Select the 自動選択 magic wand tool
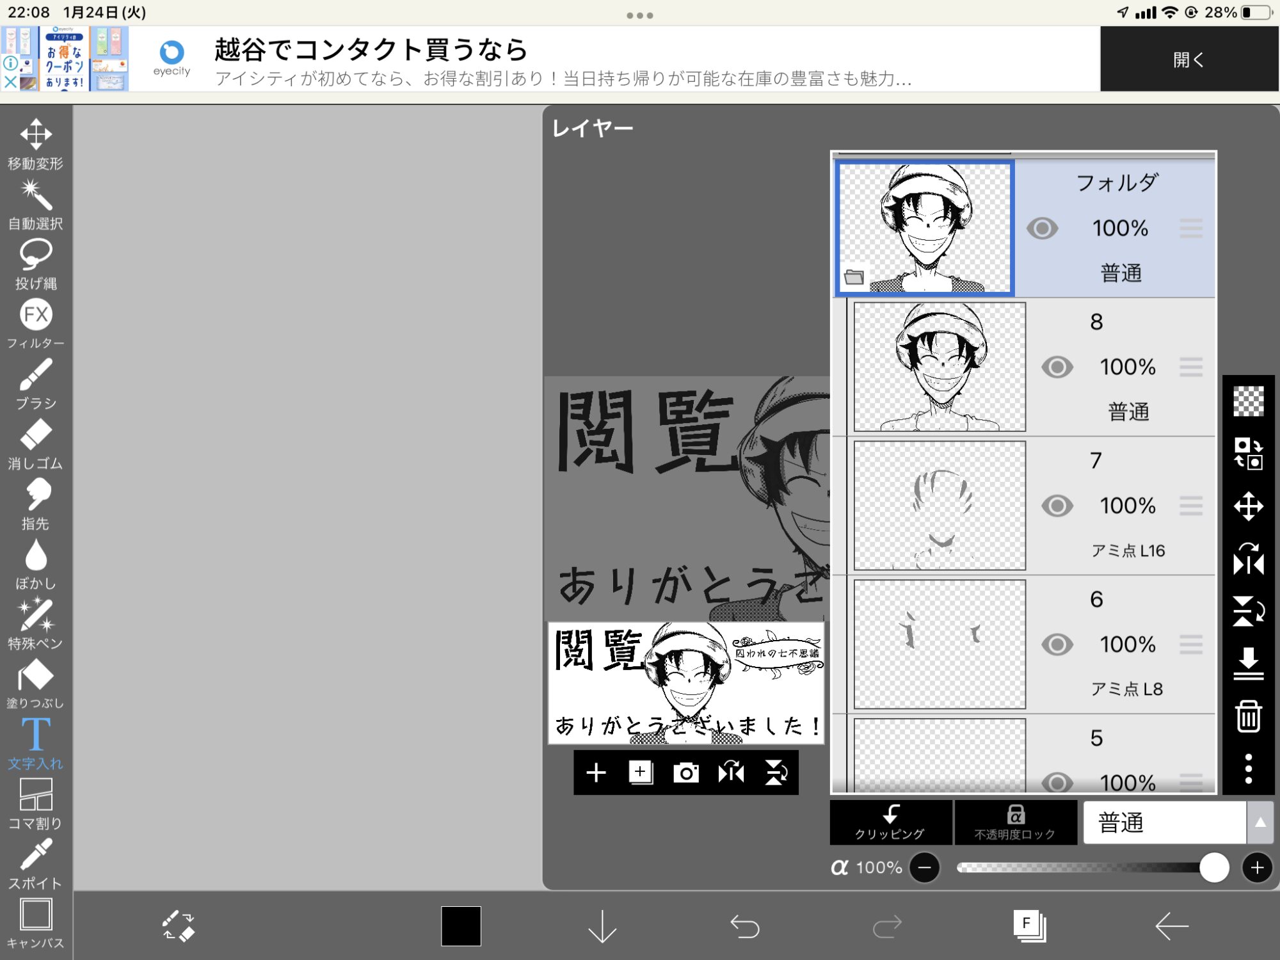 [x=36, y=205]
